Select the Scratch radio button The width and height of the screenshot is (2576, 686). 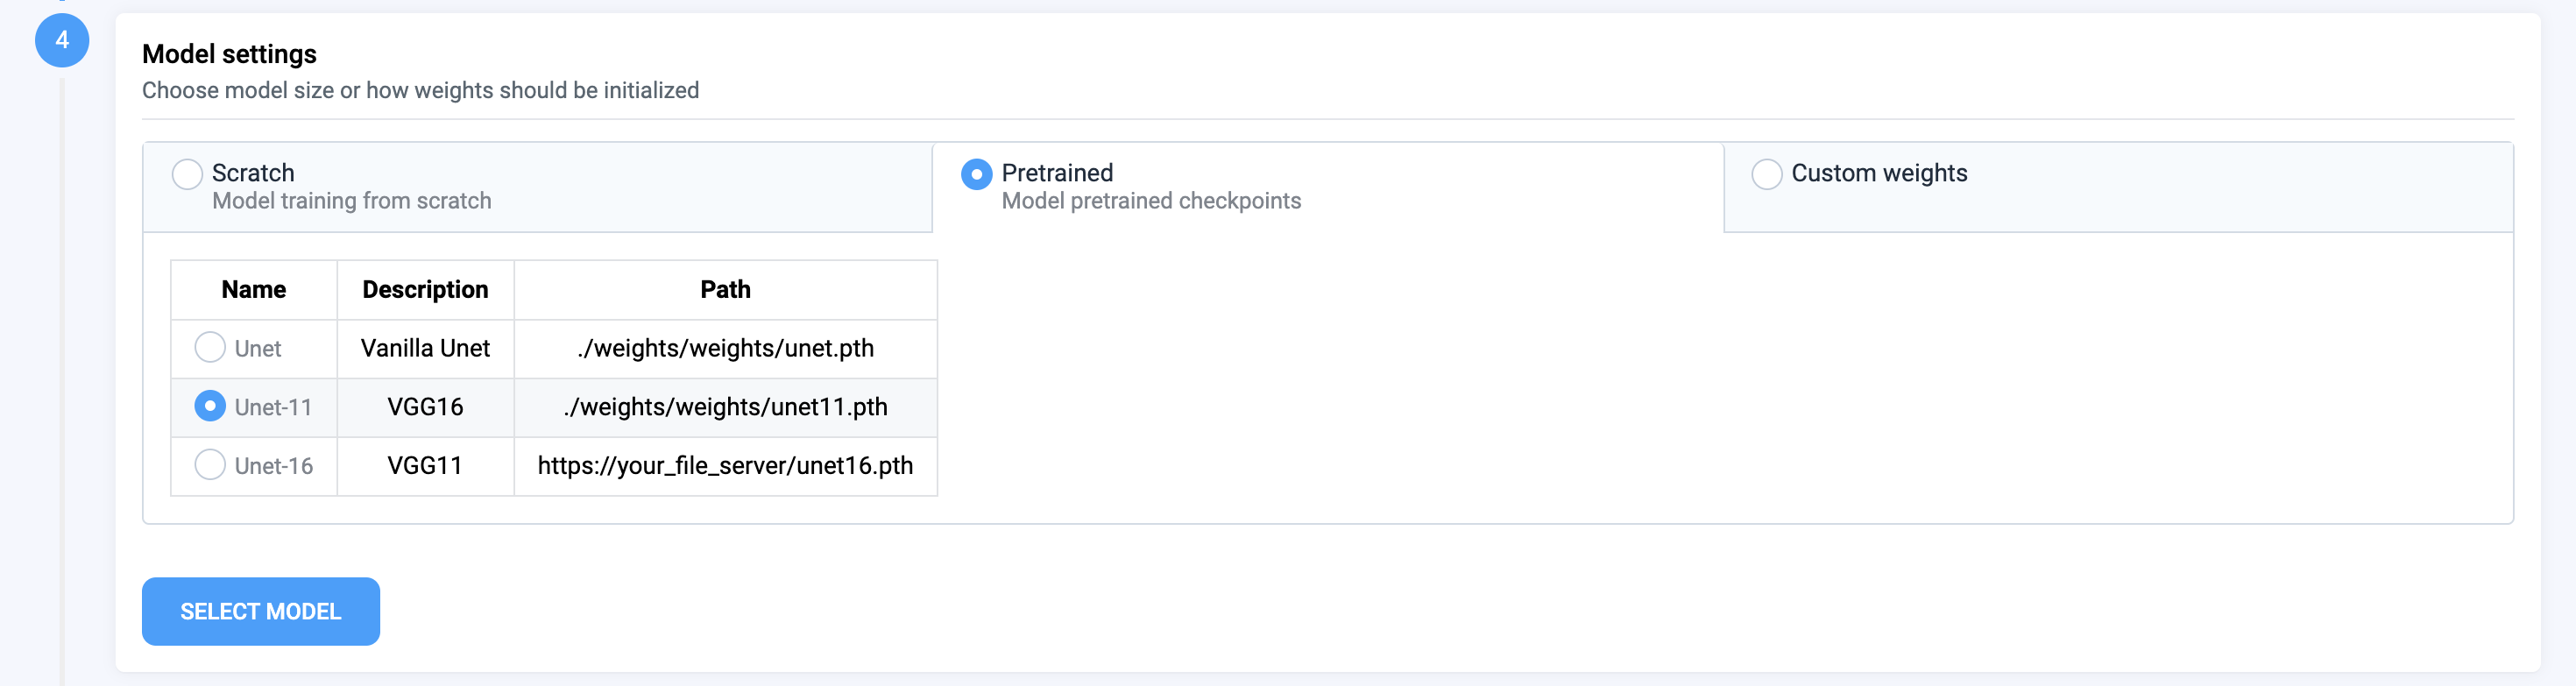pos(187,174)
